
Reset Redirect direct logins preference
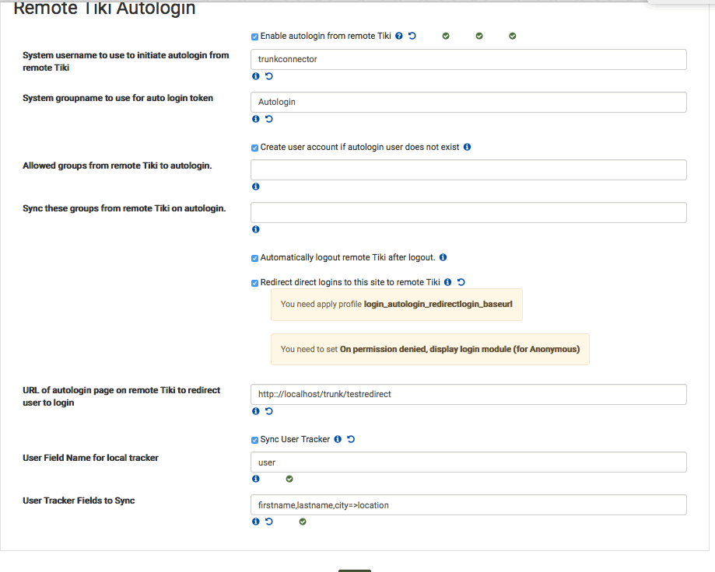coord(461,282)
